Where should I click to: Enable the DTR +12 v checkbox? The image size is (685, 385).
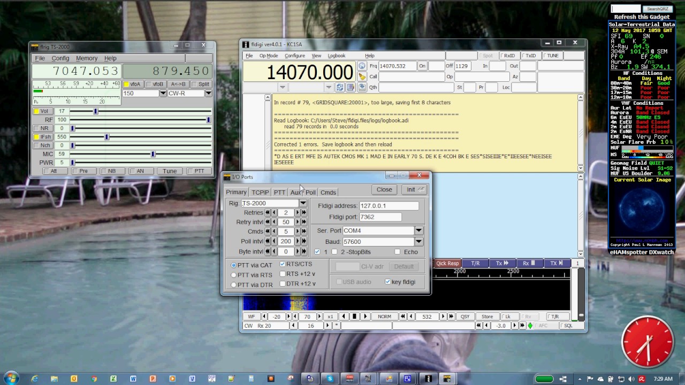[x=283, y=284]
